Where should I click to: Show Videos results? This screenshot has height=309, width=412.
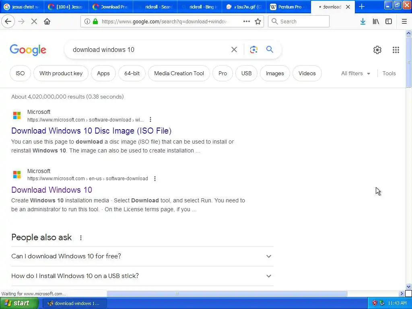[x=307, y=73]
